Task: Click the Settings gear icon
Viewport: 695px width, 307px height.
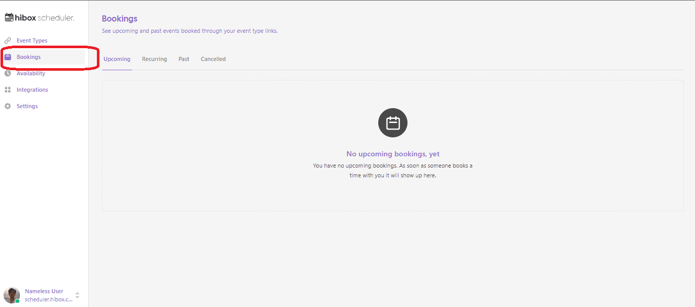Action: 8,106
